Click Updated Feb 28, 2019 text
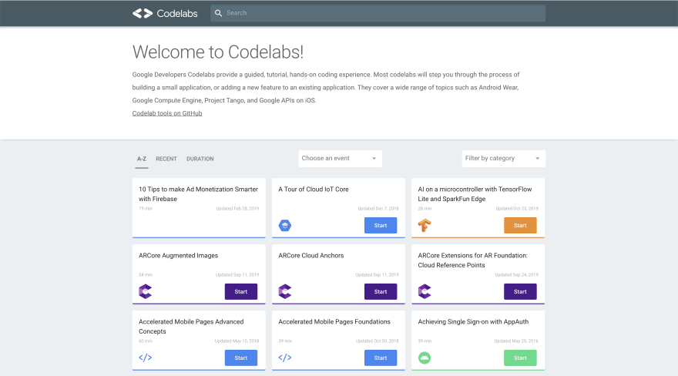678x376 pixels. coord(237,208)
